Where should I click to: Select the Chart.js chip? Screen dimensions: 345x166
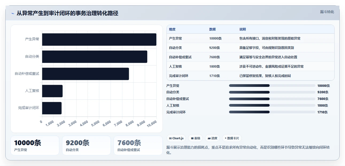coord(176,138)
